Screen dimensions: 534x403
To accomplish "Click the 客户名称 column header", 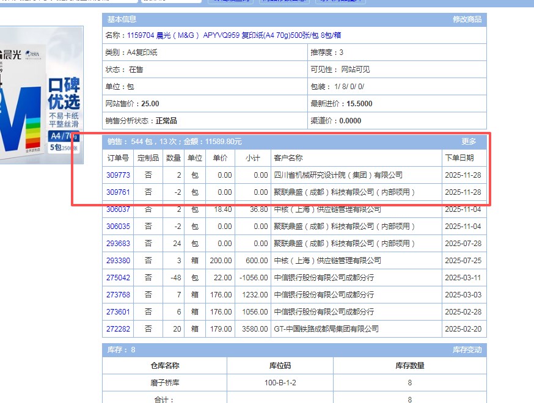I will point(288,158).
